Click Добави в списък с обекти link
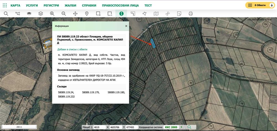This screenshot has width=277, height=131. coord(72,49)
